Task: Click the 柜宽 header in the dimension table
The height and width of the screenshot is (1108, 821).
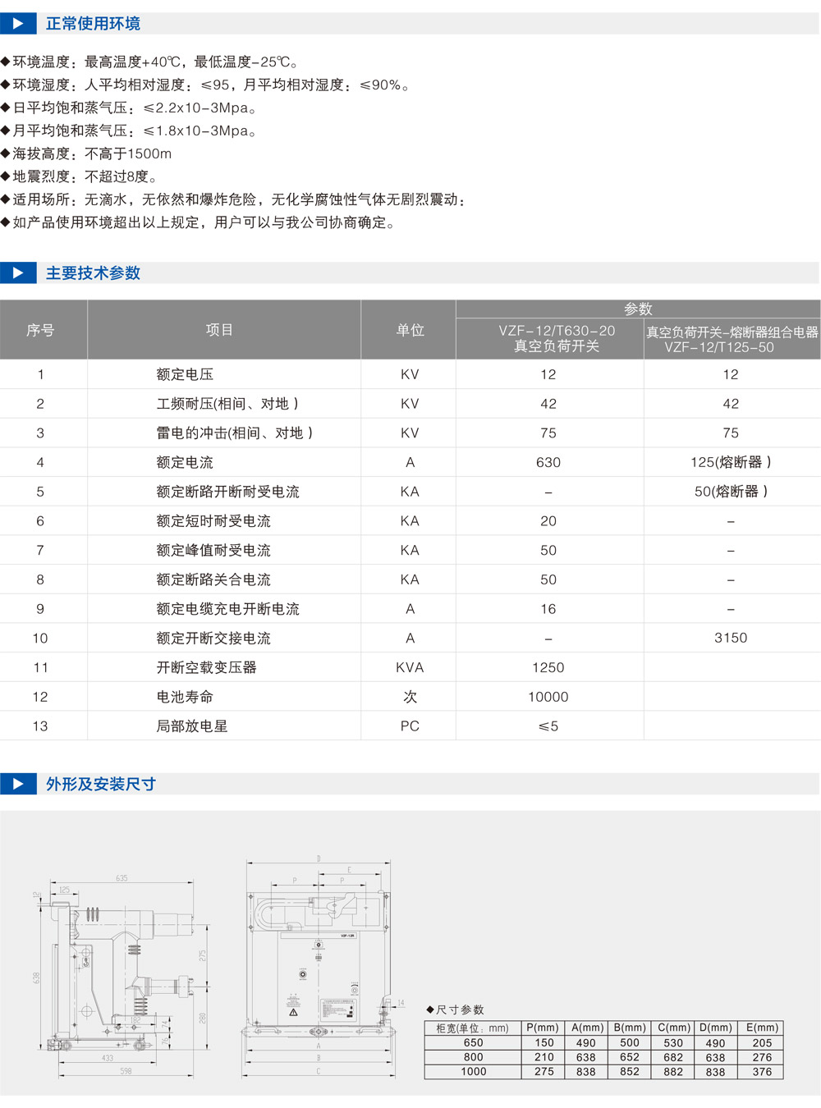Action: pyautogui.click(x=472, y=1028)
